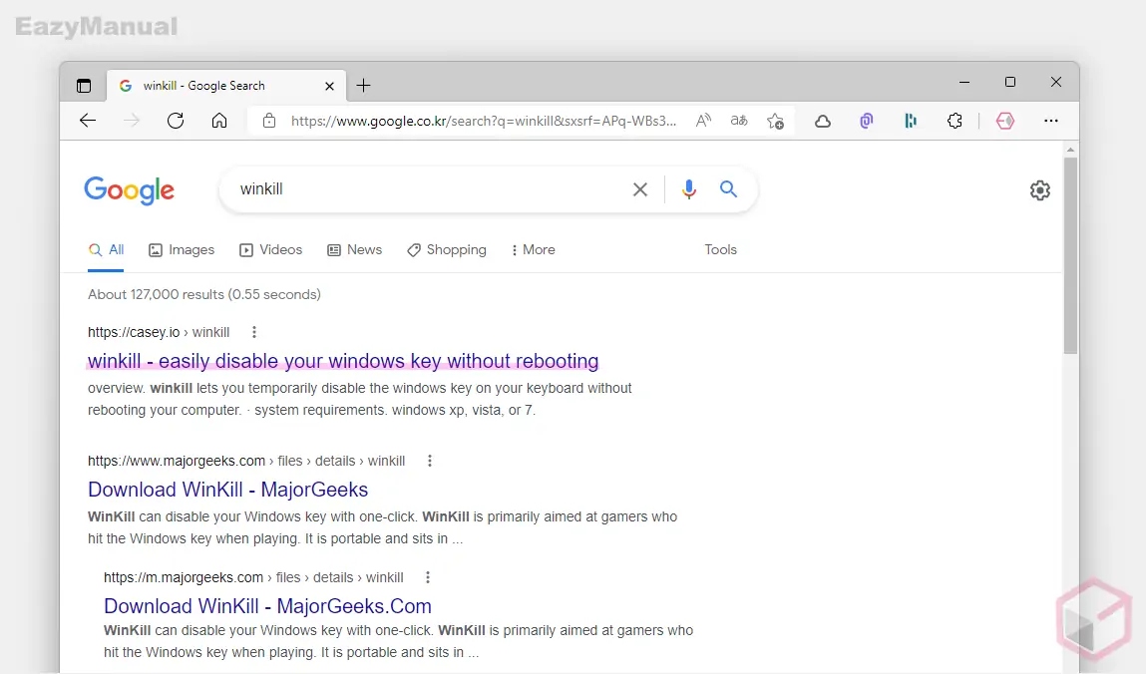Open the tab actions menu icon
The image size is (1146, 674).
point(84,86)
